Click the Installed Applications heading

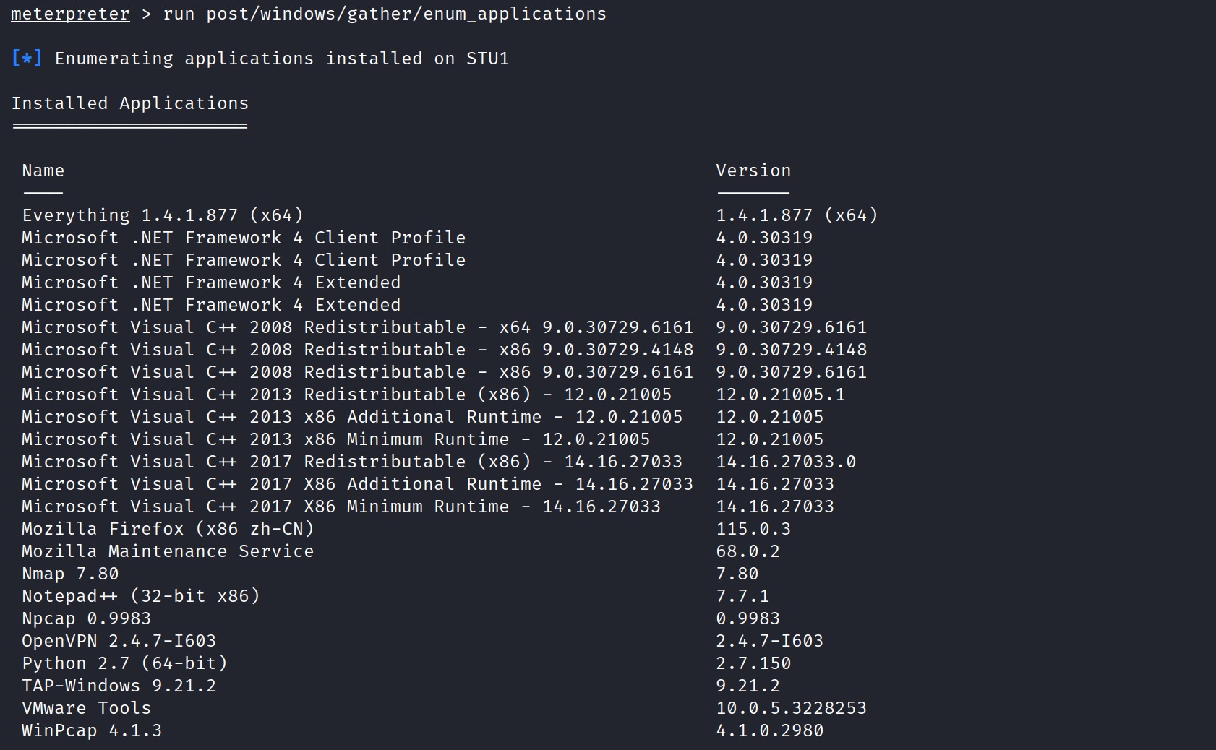[x=130, y=103]
